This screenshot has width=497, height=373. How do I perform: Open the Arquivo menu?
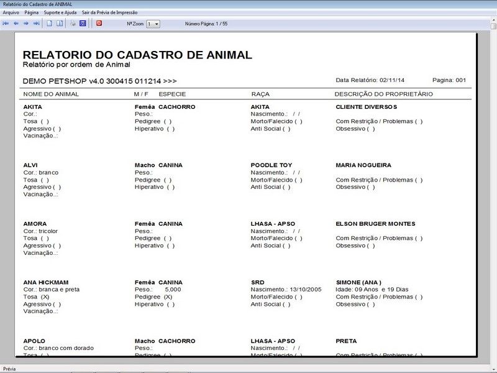click(x=11, y=11)
